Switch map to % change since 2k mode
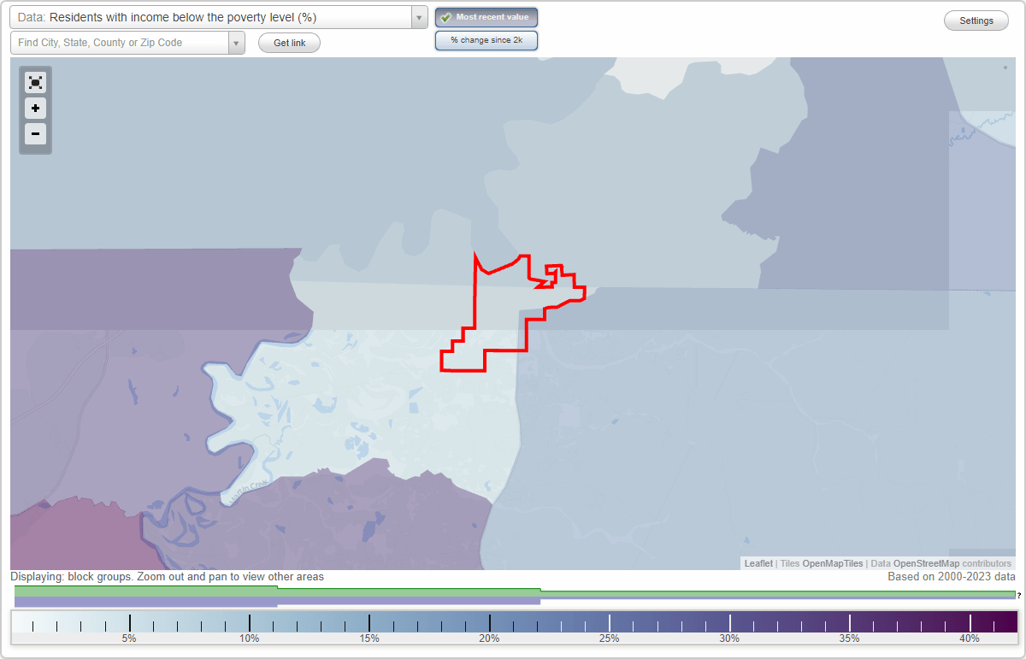 pyautogui.click(x=486, y=39)
